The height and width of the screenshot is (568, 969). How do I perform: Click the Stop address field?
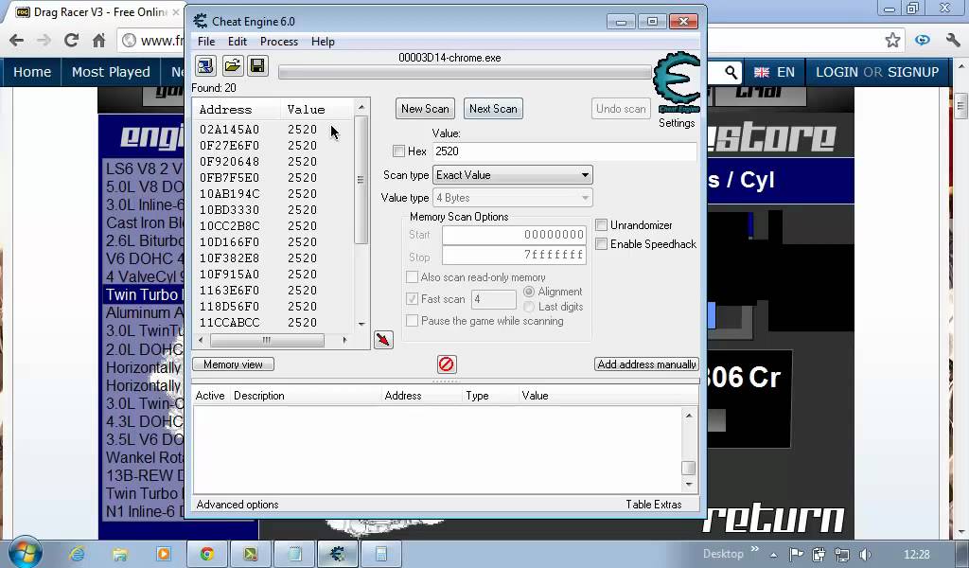(514, 255)
